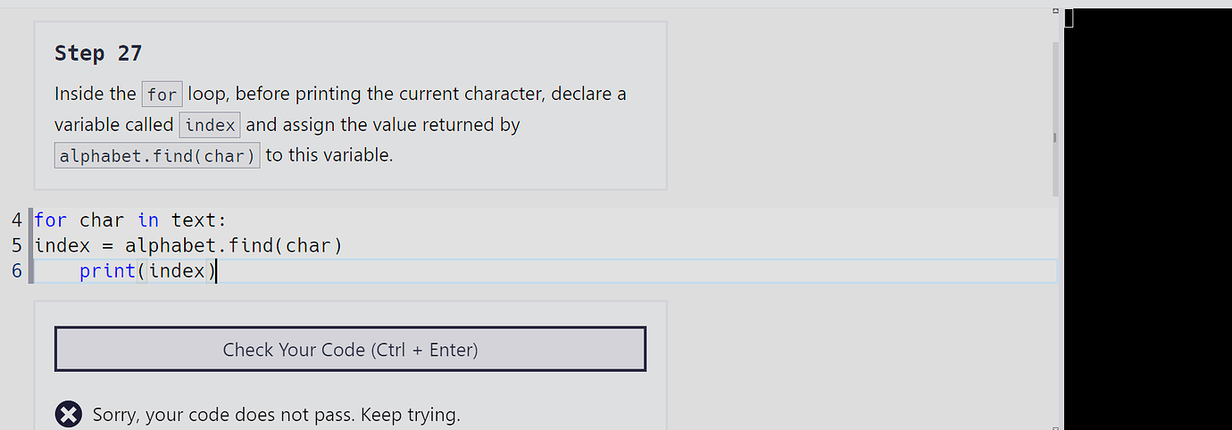The image size is (1232, 430).
Task: Click the X error icon beside Sorry message
Action: (69, 415)
